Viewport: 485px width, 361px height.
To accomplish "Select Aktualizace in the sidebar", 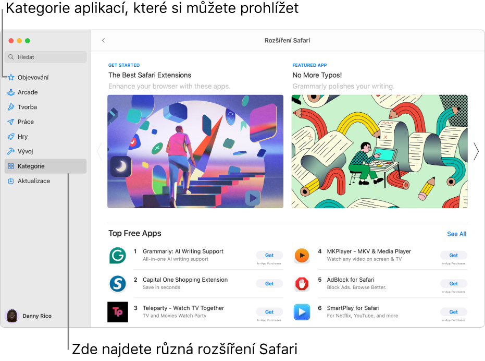I will tap(33, 181).
